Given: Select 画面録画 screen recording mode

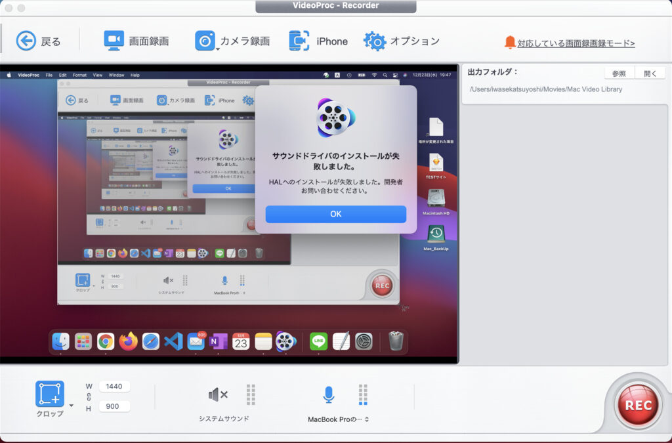Looking at the screenshot, I should 136,41.
